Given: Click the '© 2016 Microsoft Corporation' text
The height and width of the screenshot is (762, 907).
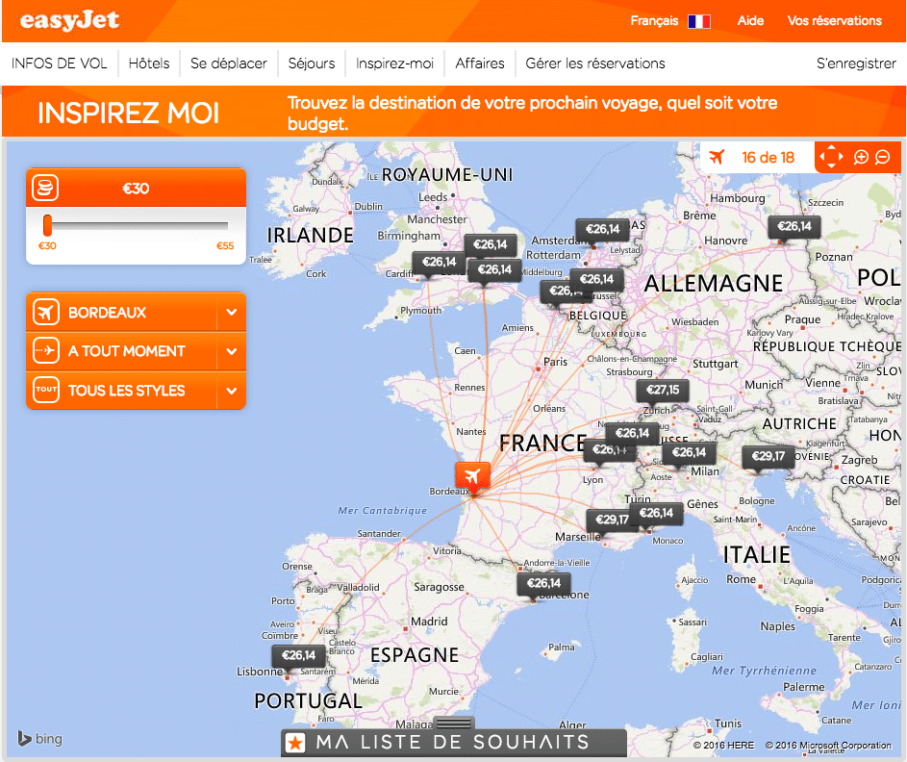Looking at the screenshot, I should (828, 746).
